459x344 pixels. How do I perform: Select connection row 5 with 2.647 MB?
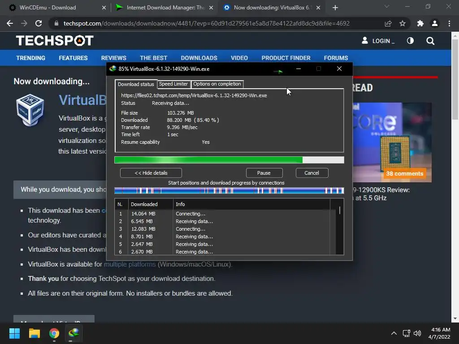coord(225,244)
